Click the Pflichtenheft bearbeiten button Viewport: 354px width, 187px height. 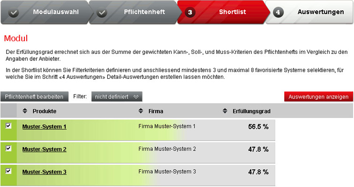coord(34,97)
